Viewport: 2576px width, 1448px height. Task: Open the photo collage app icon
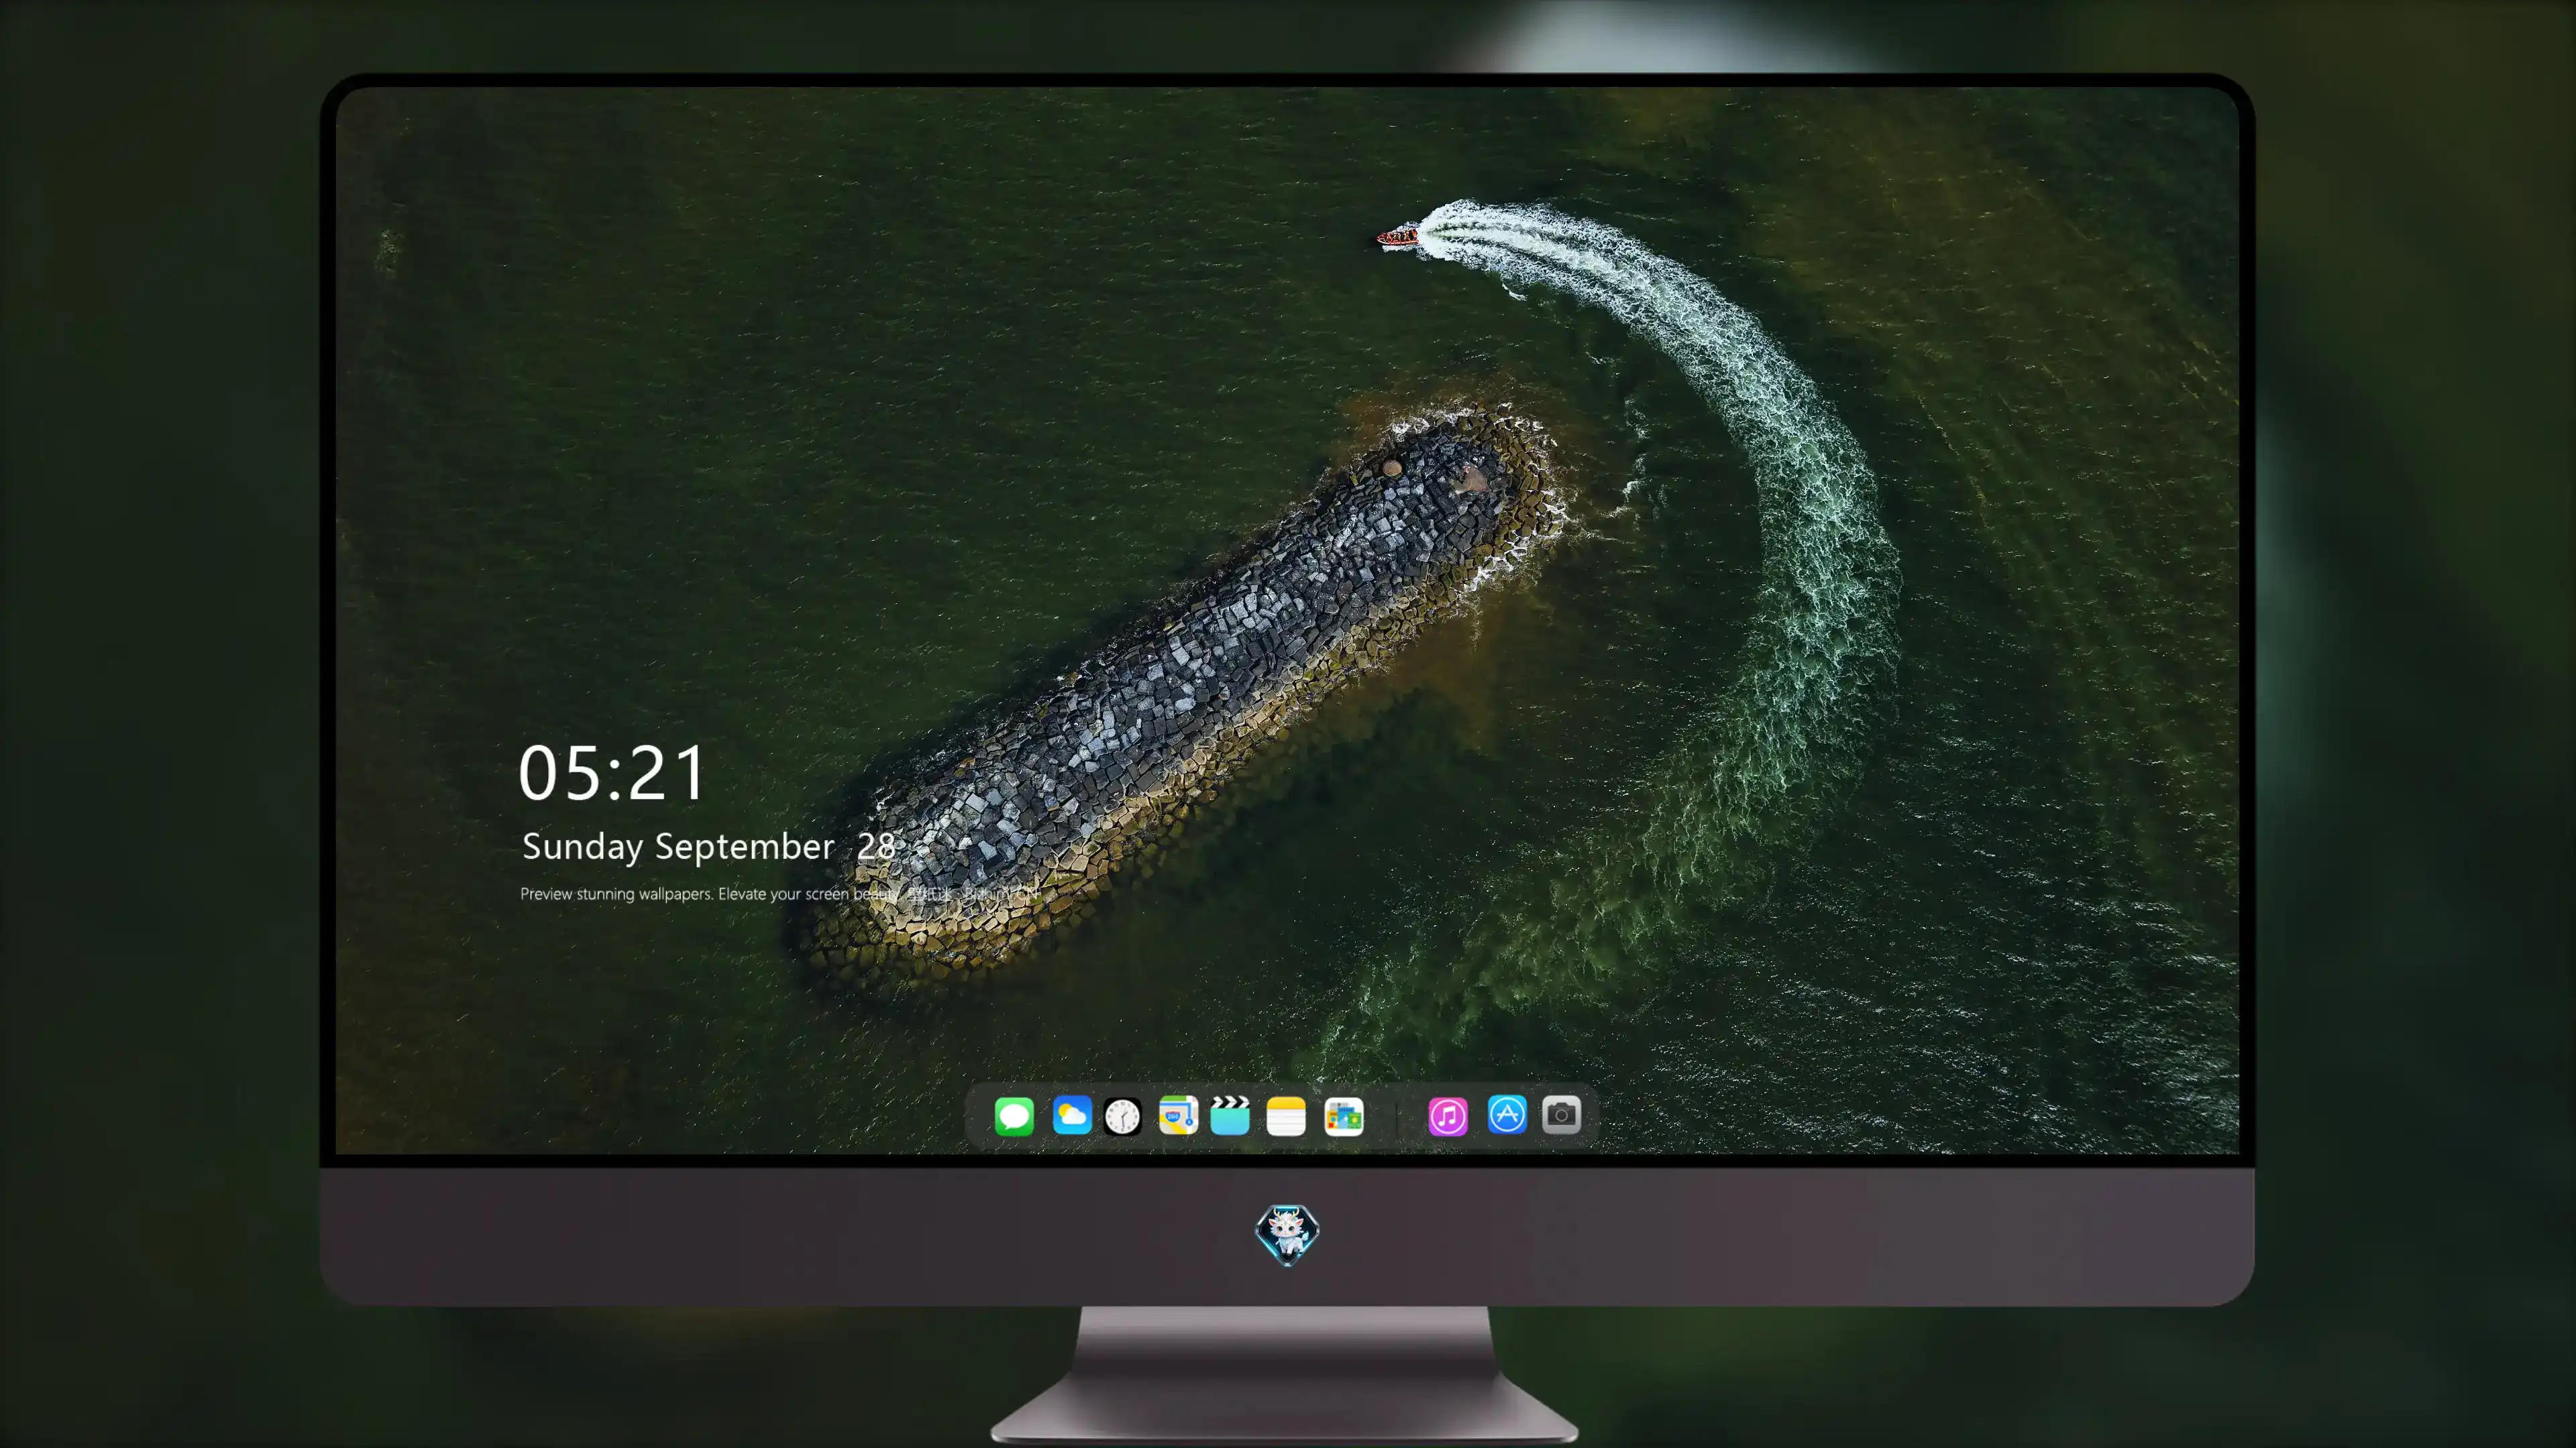pyautogui.click(x=1343, y=1115)
